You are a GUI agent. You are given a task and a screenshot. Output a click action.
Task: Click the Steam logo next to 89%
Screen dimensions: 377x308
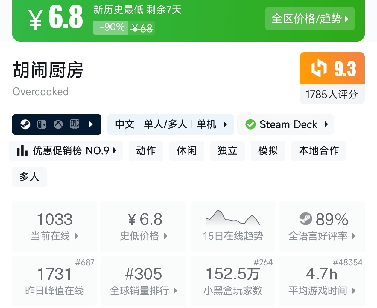[x=305, y=219]
